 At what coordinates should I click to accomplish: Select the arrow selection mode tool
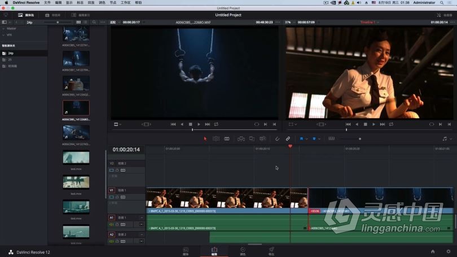click(x=205, y=139)
